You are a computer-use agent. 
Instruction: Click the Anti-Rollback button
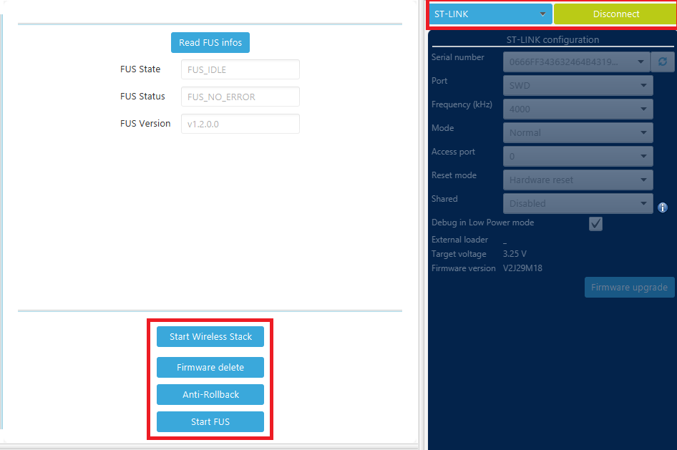(x=210, y=394)
